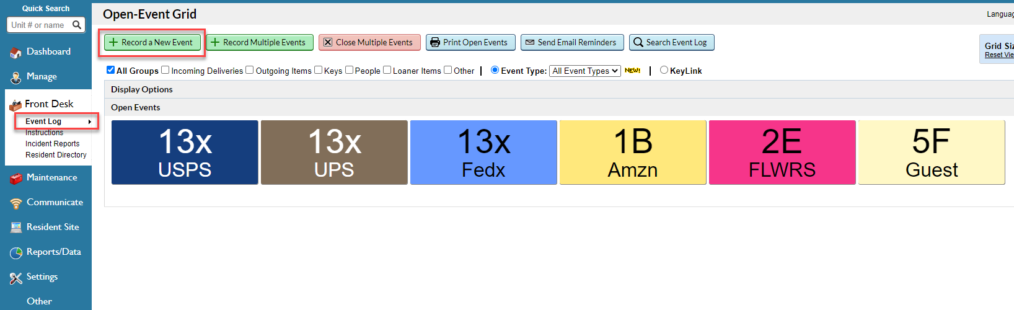
Task: Open the 1B Amzn yellow tile
Action: pos(633,153)
